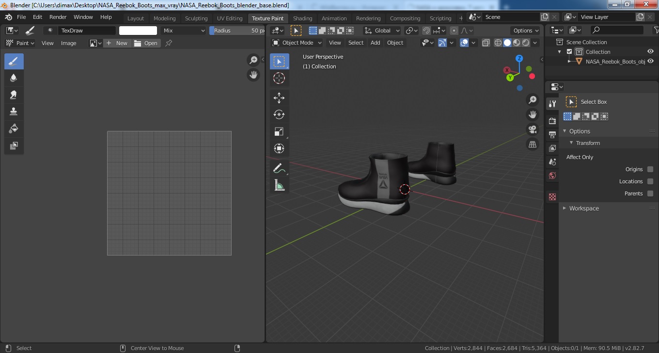659x353 pixels.
Task: Open the viewport Add menu
Action: click(376, 43)
